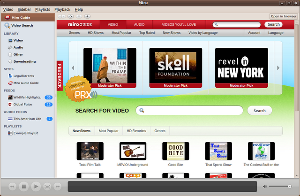Switch to the VIDEO tab
Viewport: 300px width, 196px height.
[112, 24]
